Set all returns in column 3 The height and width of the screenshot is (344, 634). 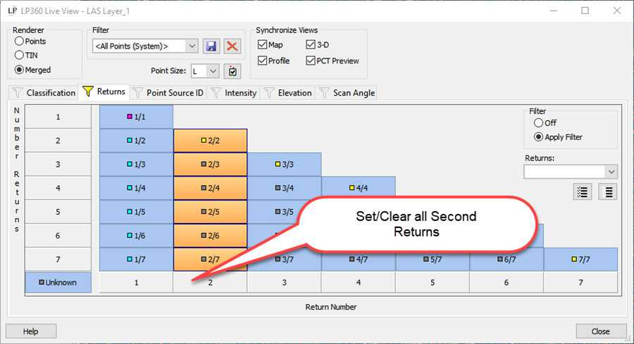[x=285, y=283]
